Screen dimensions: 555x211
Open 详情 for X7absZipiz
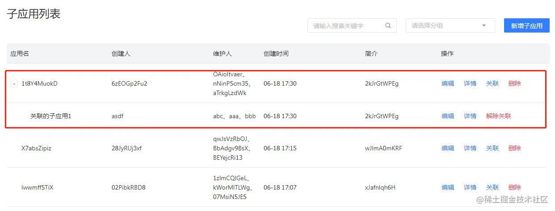click(470, 148)
